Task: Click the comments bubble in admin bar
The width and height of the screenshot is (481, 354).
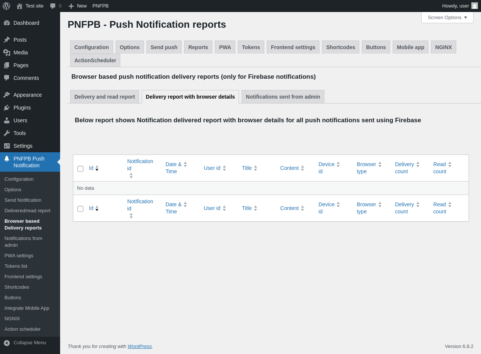Action: coord(53,6)
